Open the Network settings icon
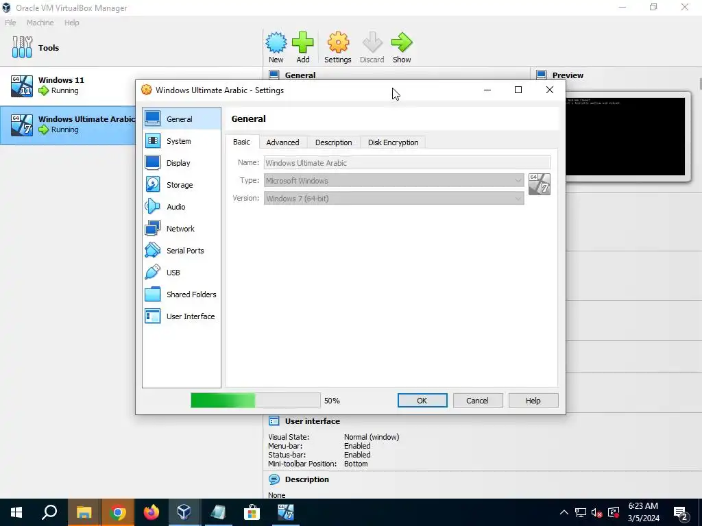The image size is (702, 526). click(x=153, y=229)
